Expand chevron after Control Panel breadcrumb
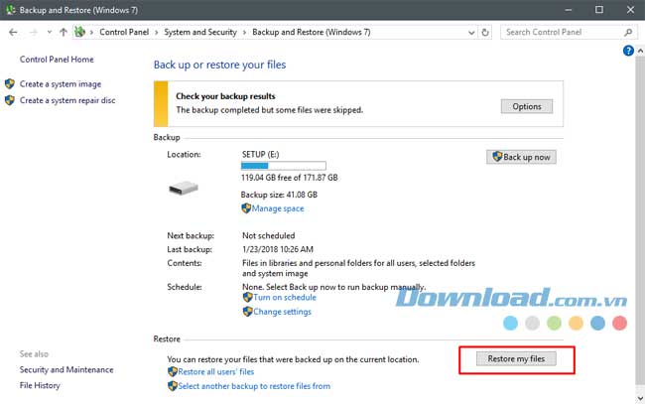 [x=157, y=33]
